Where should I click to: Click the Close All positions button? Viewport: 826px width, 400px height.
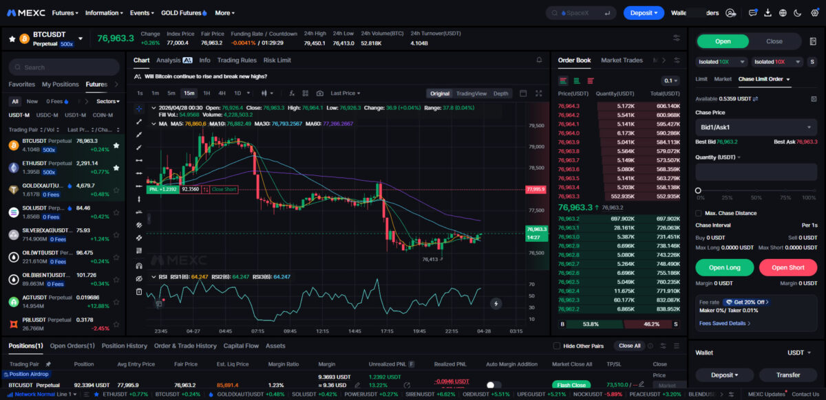(629, 346)
